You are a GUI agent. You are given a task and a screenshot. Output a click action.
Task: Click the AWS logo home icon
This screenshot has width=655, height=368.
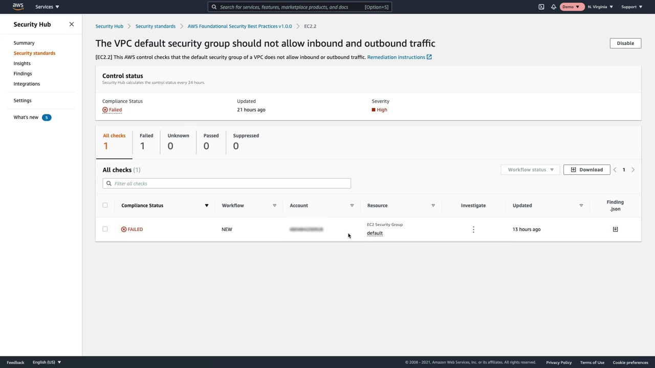click(x=18, y=7)
